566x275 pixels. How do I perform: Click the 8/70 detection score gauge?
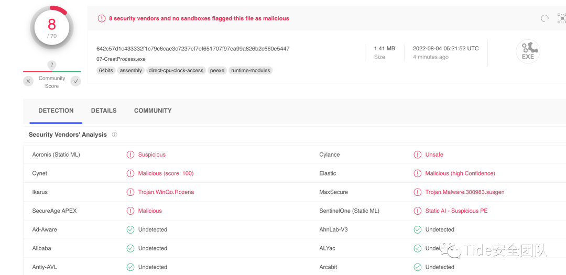[52, 28]
